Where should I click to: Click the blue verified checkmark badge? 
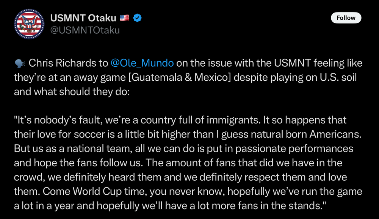[x=137, y=18]
